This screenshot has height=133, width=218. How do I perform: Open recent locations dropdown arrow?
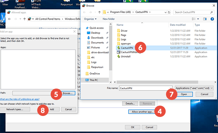click(x=95, y=12)
